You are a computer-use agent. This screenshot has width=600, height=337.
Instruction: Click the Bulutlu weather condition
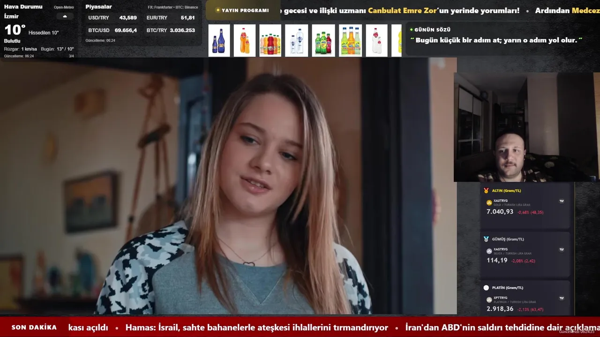coord(12,41)
